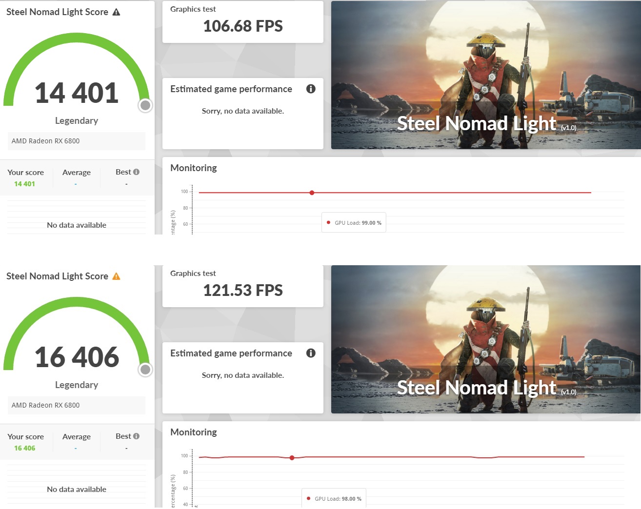
Task: Click the Graphics test label above 121.53 FPS
Action: 193,273
